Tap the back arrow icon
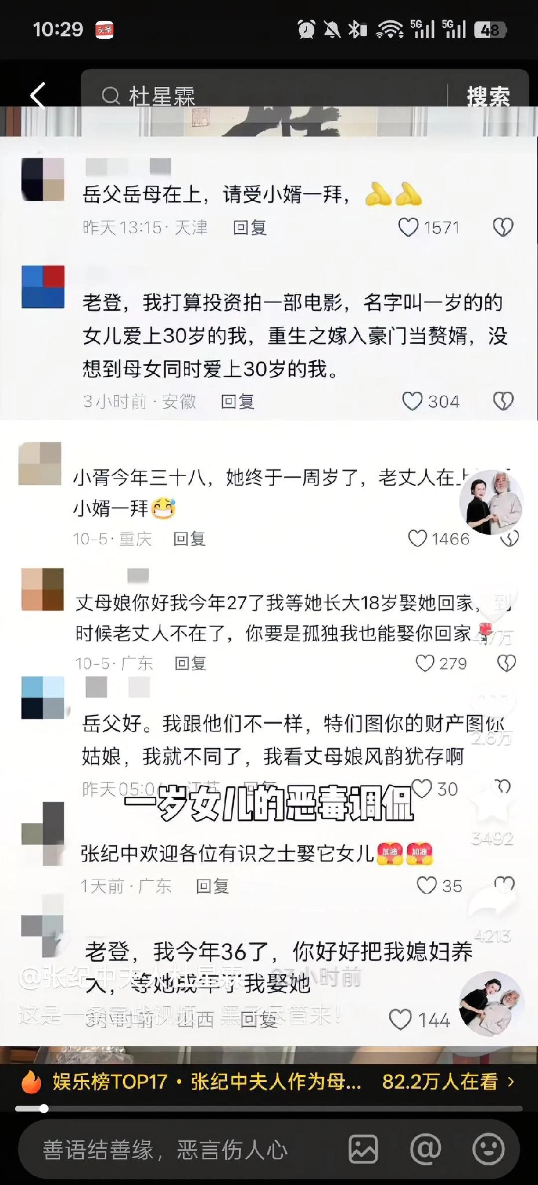Viewport: 538px width, 1185px height. 38,95
